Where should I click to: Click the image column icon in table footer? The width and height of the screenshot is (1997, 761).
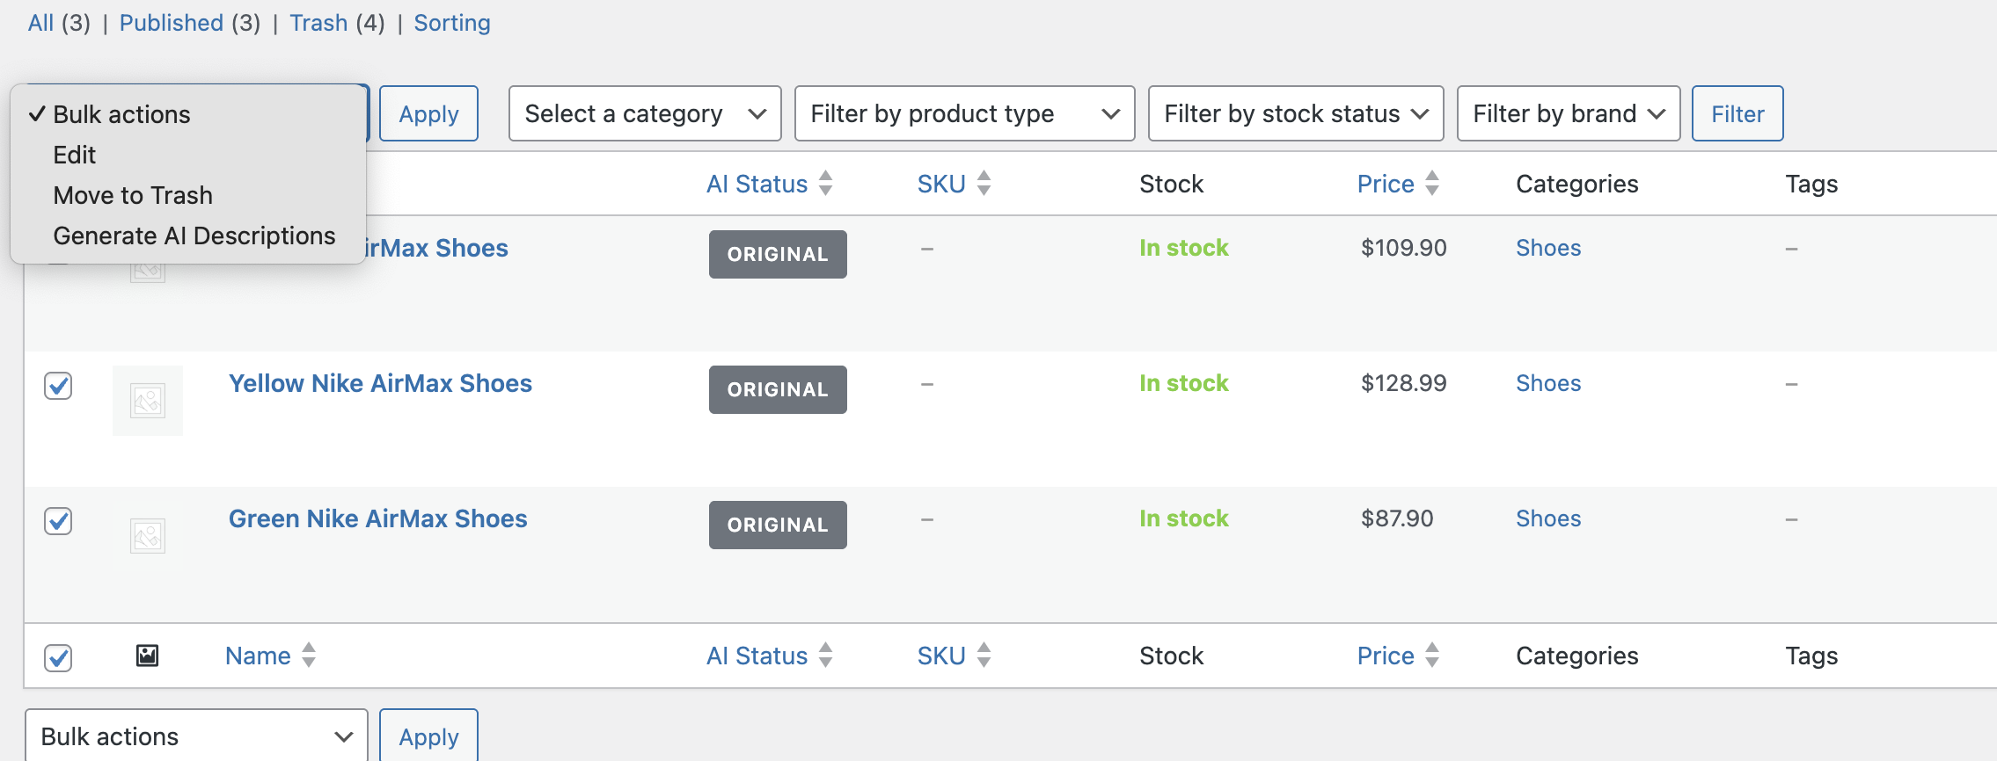pyautogui.click(x=147, y=656)
